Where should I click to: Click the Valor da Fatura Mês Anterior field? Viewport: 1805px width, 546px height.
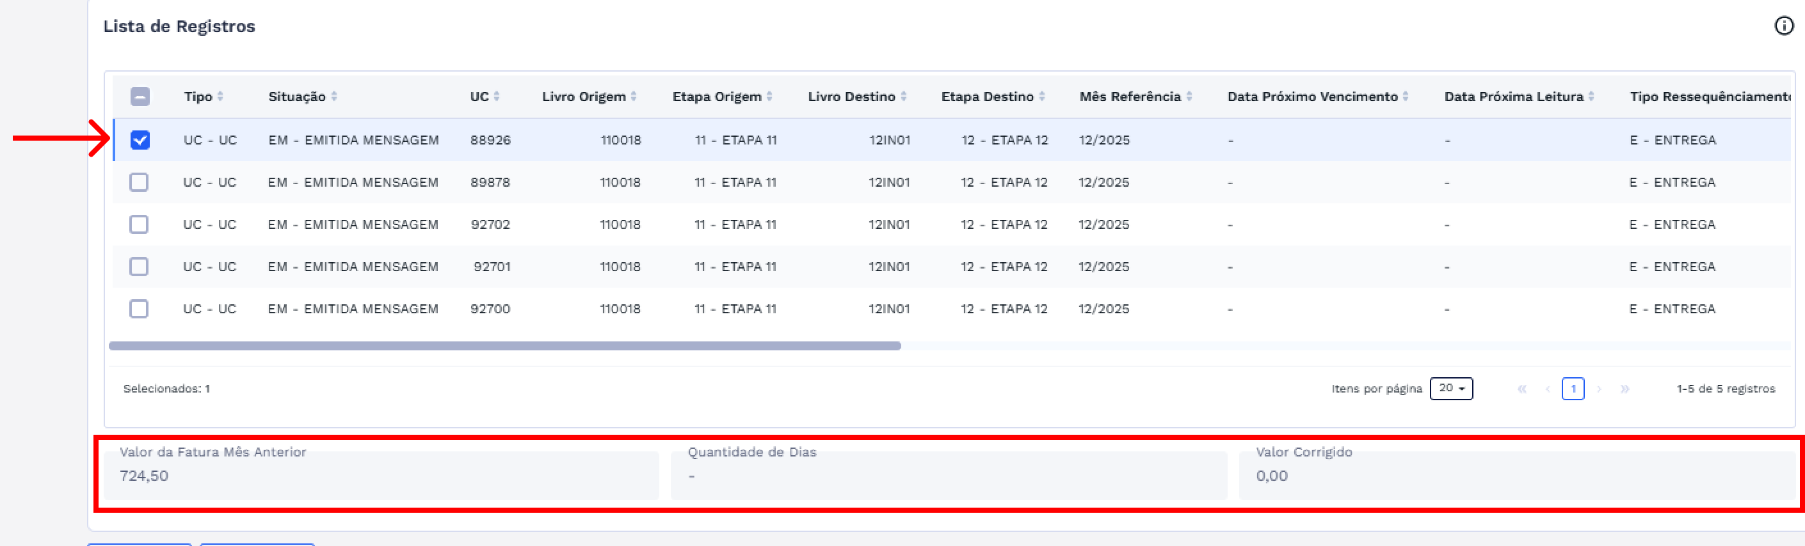point(381,474)
